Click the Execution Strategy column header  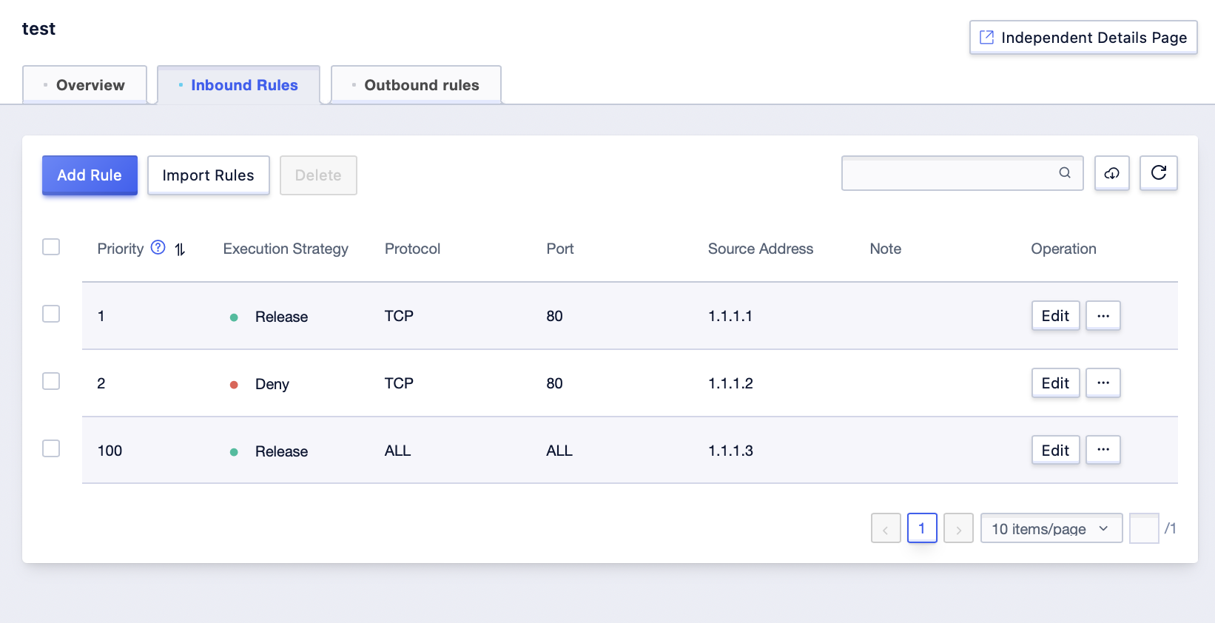(x=286, y=249)
